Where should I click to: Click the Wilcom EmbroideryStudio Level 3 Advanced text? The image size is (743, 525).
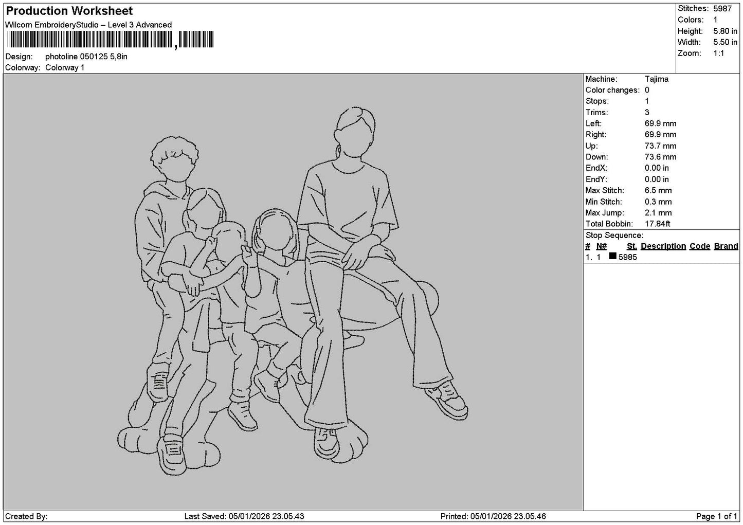[88, 25]
